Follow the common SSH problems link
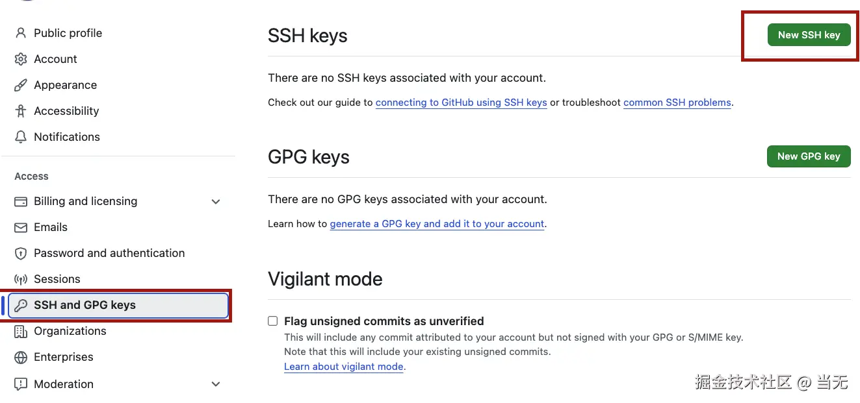The height and width of the screenshot is (403, 860). point(677,102)
